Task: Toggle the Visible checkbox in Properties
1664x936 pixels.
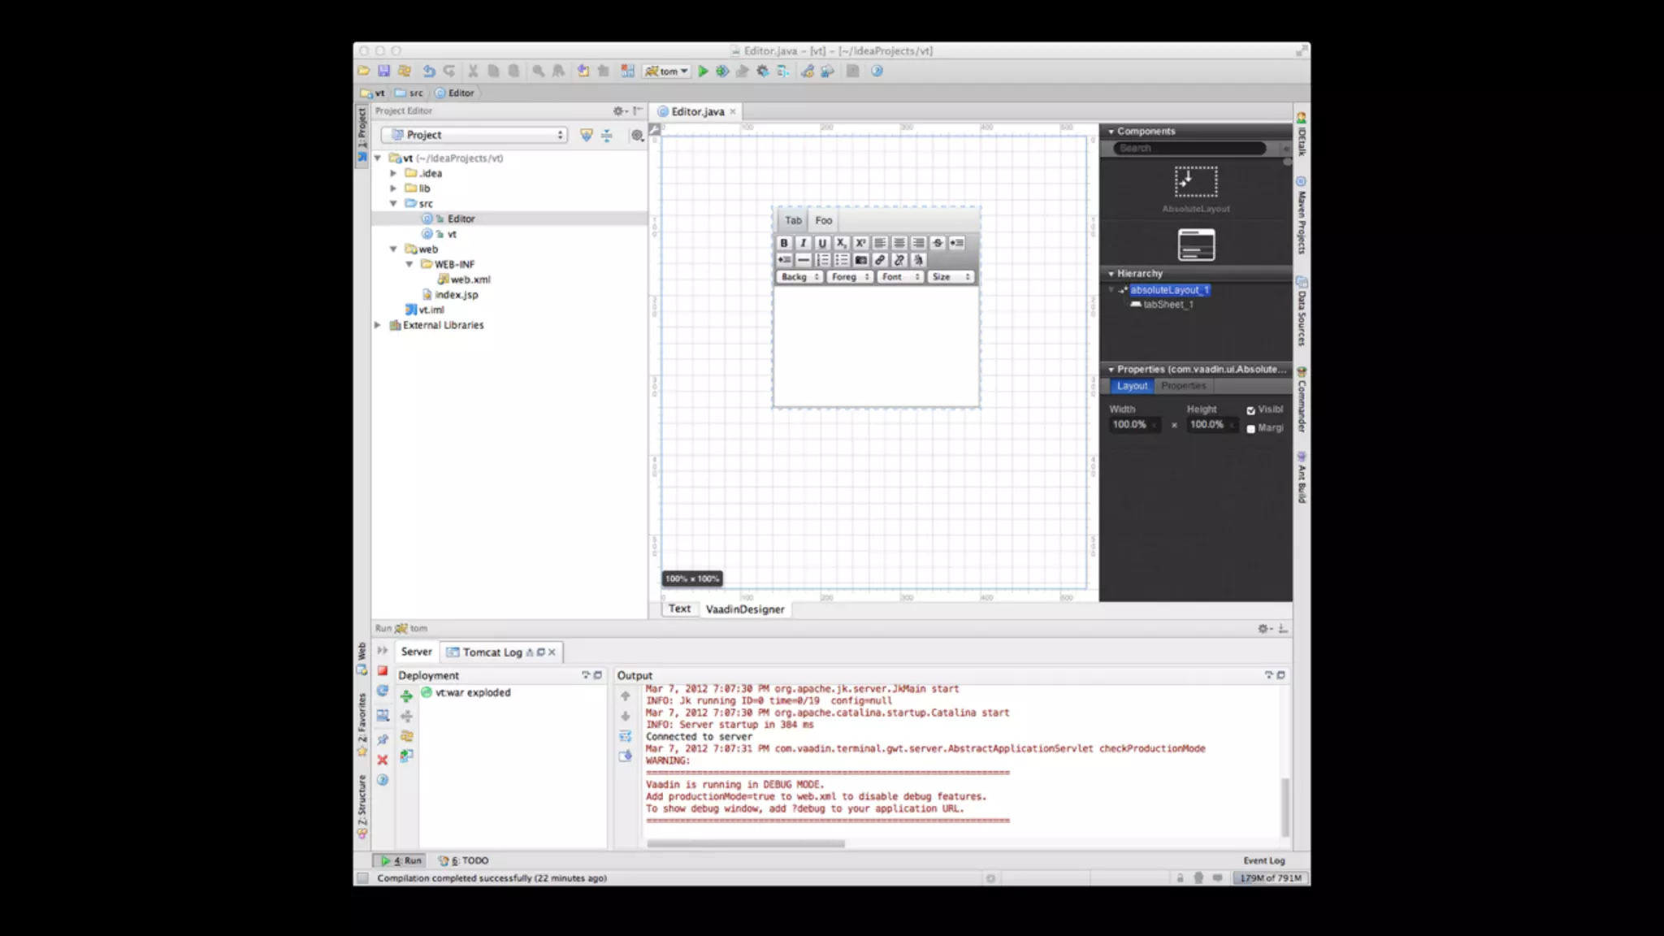Action: (1251, 410)
